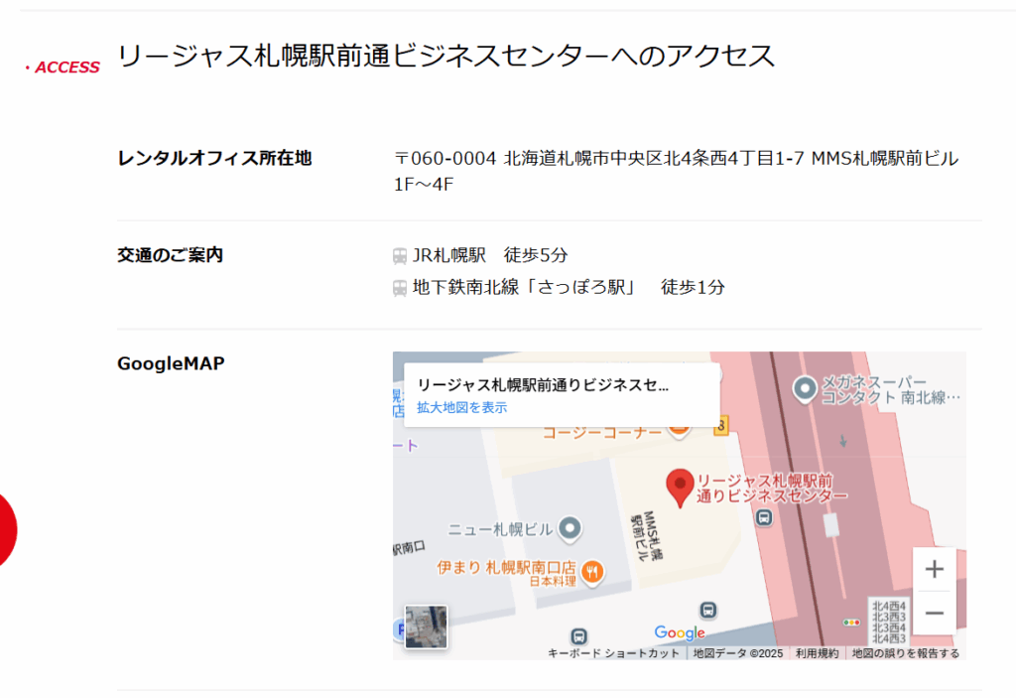Click the 地下鉄南北線 train icon
Image resolution: width=1016 pixels, height=698 pixels.
coord(400,288)
